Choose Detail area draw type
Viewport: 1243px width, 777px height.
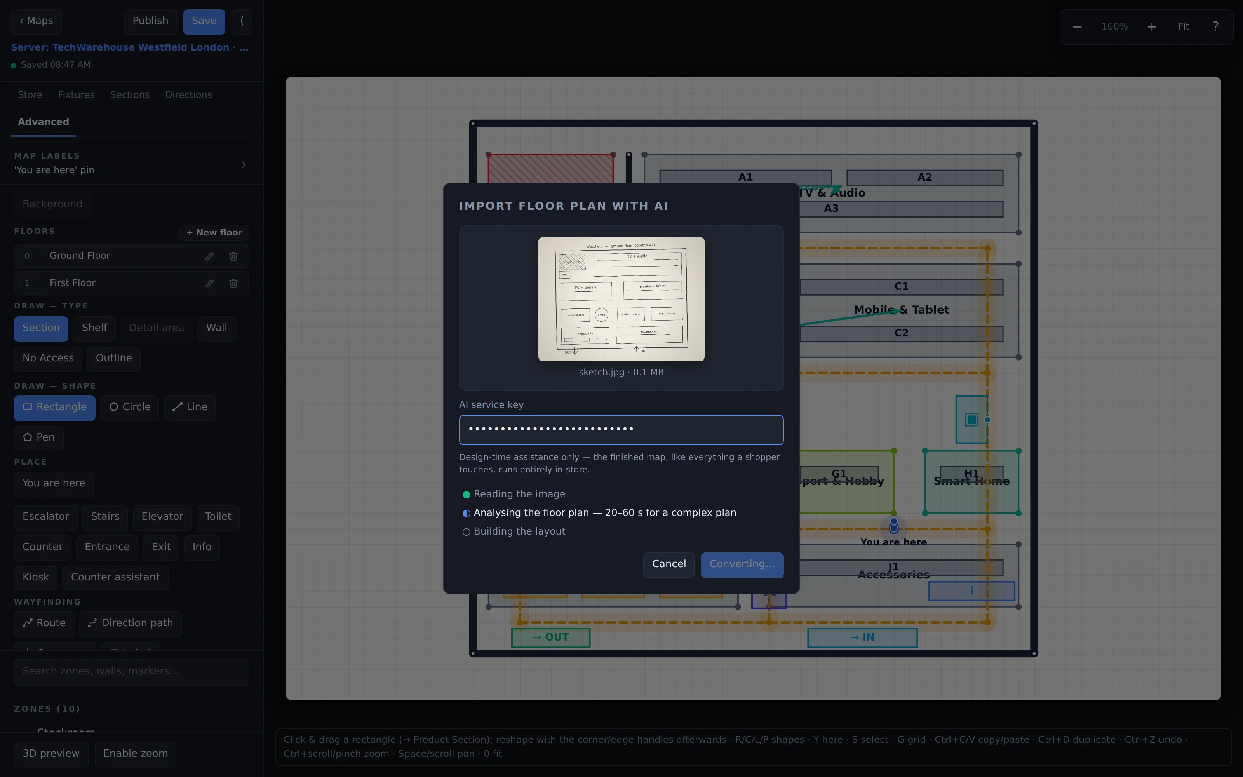[157, 328]
